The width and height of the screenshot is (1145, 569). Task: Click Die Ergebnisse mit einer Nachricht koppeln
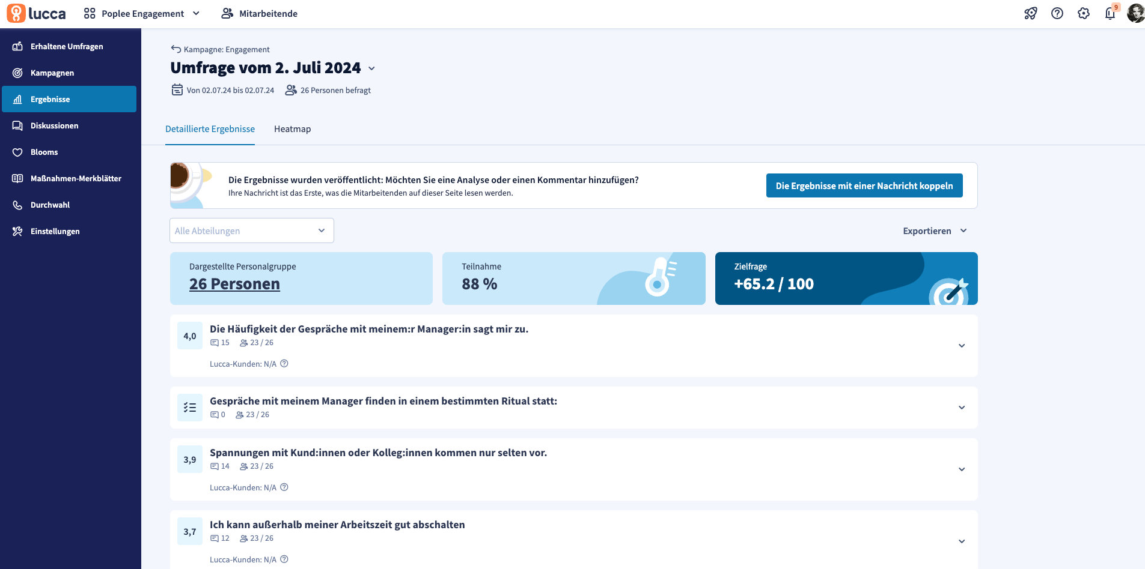coord(864,185)
